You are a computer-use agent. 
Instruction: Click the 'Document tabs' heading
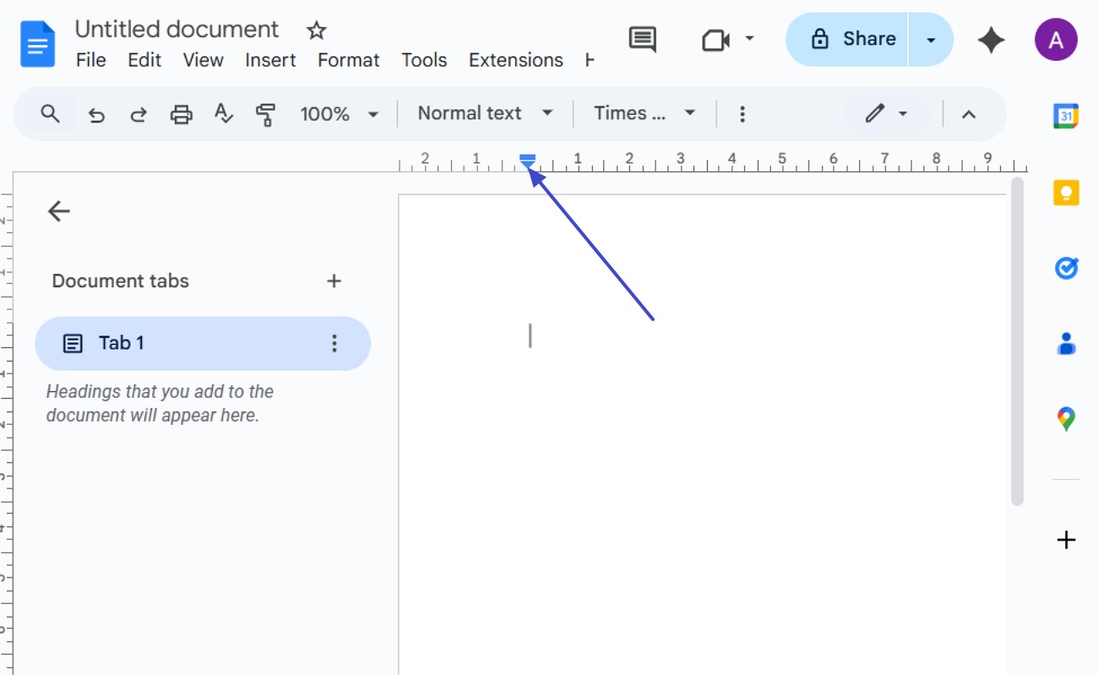[121, 281]
